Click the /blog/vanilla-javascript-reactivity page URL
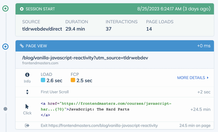 (x=85, y=58)
